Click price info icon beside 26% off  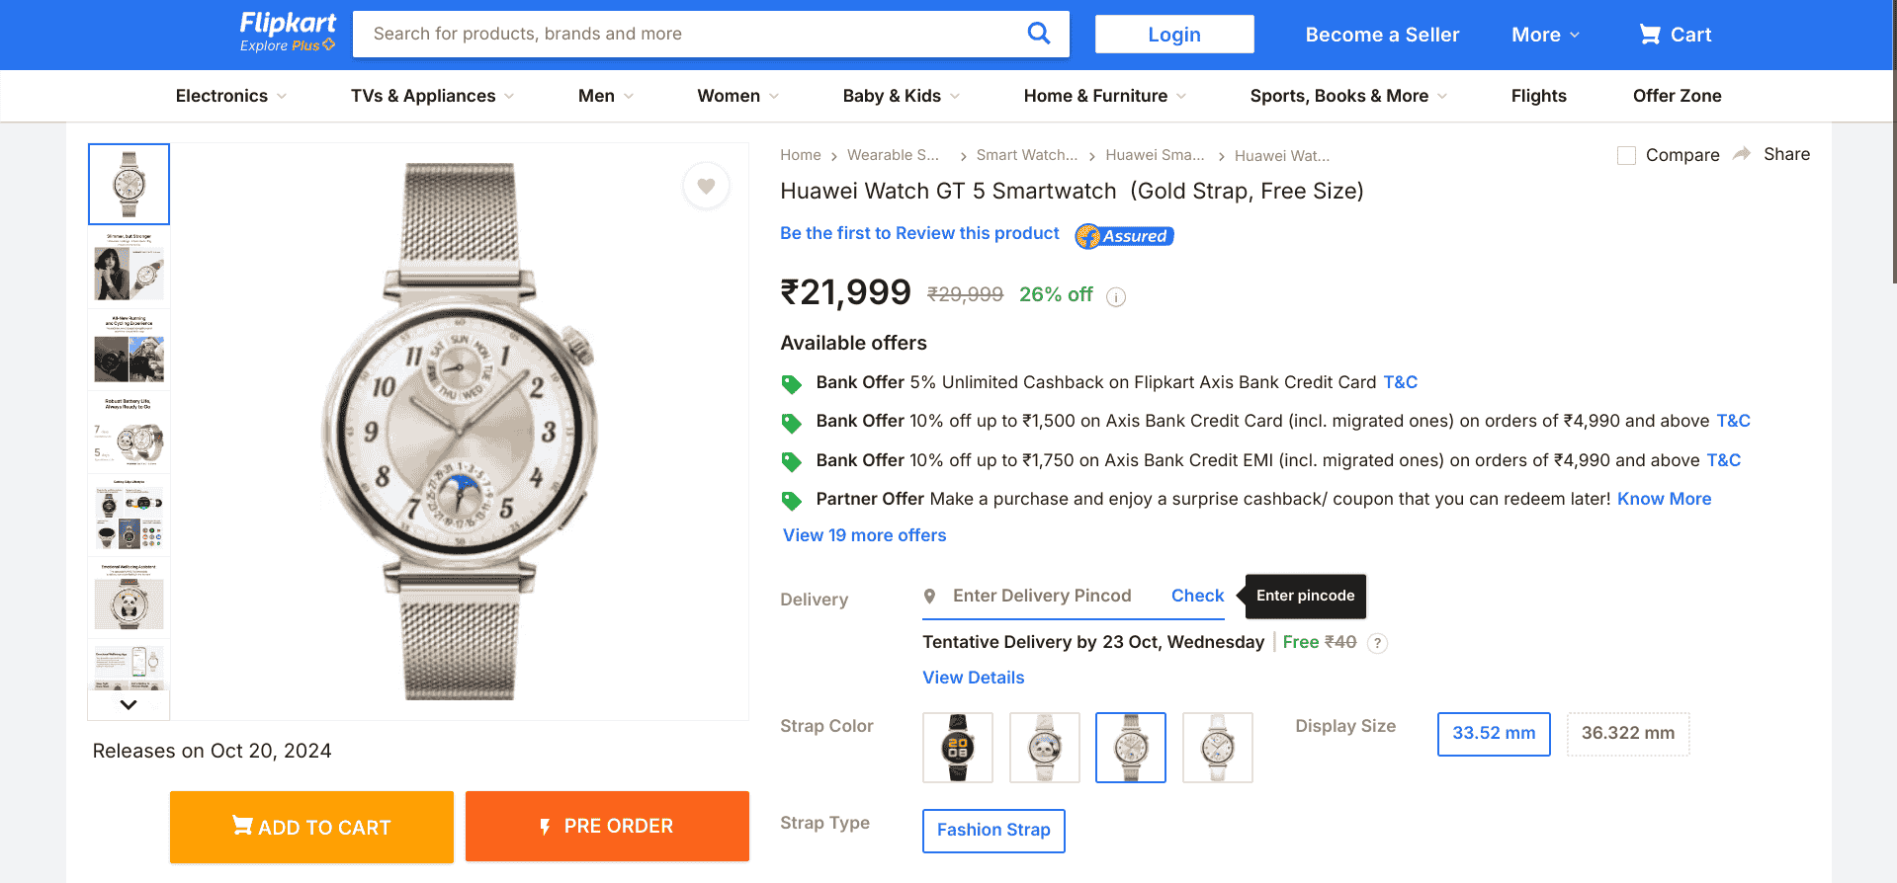pos(1116,296)
